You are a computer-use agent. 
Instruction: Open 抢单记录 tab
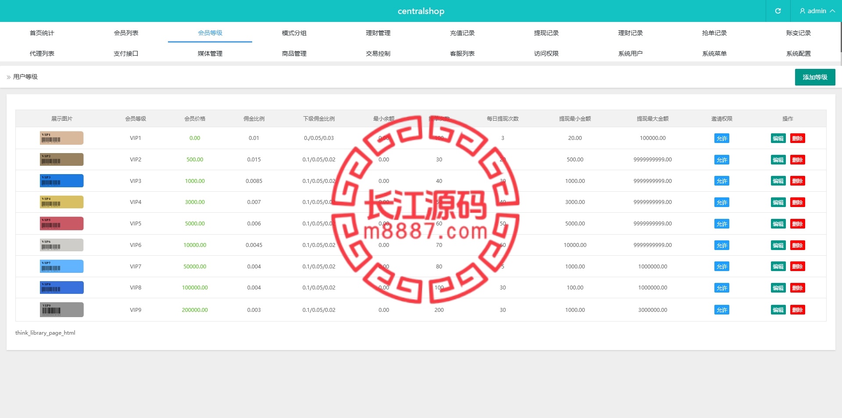[x=714, y=33]
